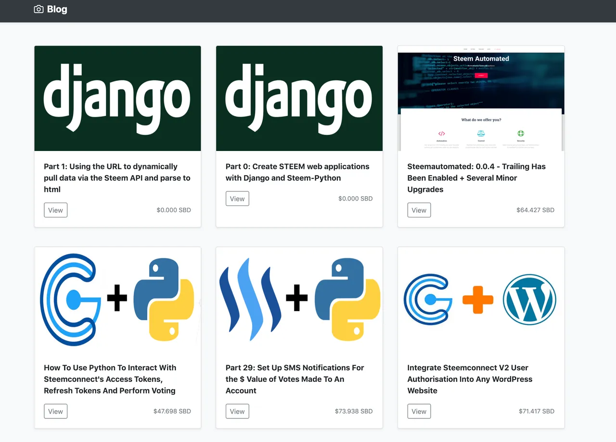Image resolution: width=616 pixels, height=442 pixels.
Task: Open the Part 0 Django post thumbnail
Action: pos(299,99)
